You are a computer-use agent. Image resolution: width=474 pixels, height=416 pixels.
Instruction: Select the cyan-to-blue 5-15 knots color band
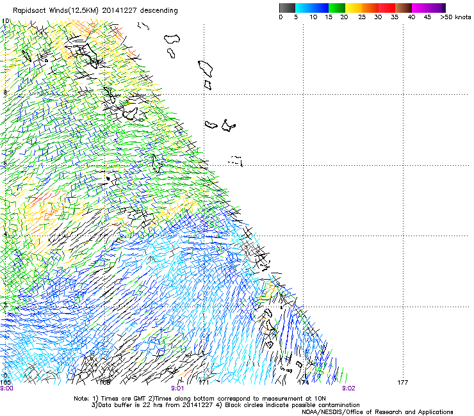tap(312, 8)
